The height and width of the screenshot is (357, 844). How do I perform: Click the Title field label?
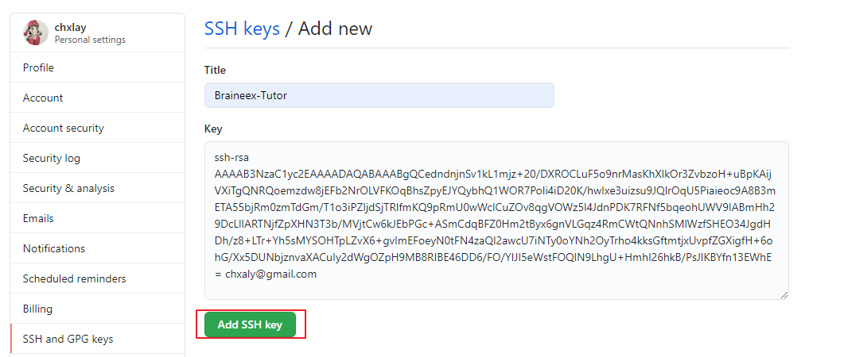click(x=215, y=70)
